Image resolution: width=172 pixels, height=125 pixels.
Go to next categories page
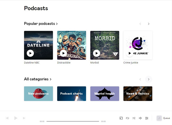click(x=149, y=79)
